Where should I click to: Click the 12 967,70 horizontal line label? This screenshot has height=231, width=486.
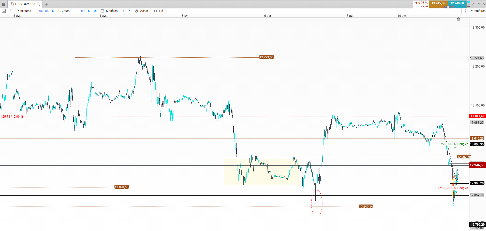click(464, 157)
